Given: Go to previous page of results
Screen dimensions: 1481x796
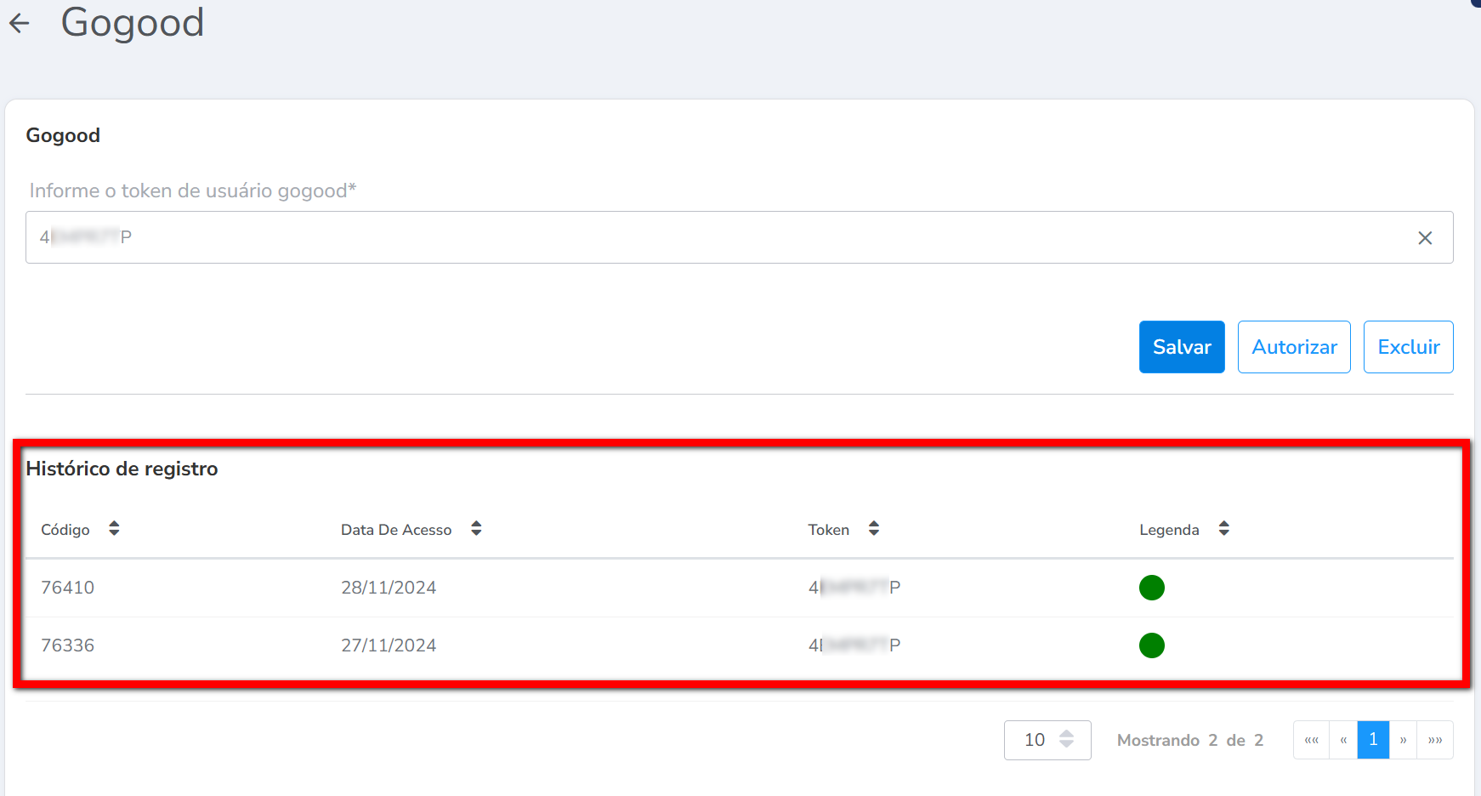Looking at the screenshot, I should 1343,740.
